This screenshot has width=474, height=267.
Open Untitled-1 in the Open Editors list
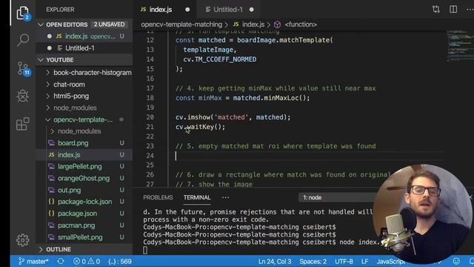[x=84, y=48]
